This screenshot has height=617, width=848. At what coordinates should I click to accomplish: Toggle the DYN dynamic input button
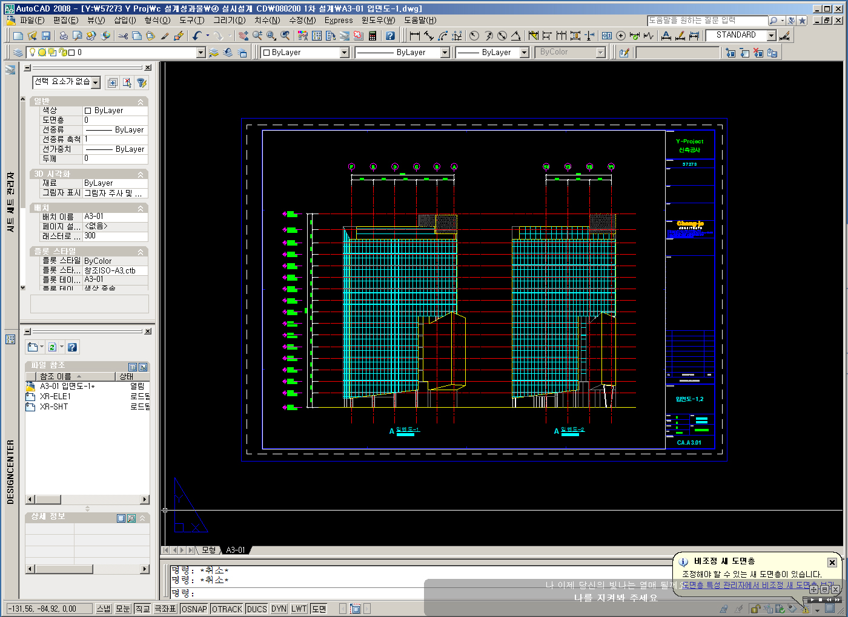[279, 609]
